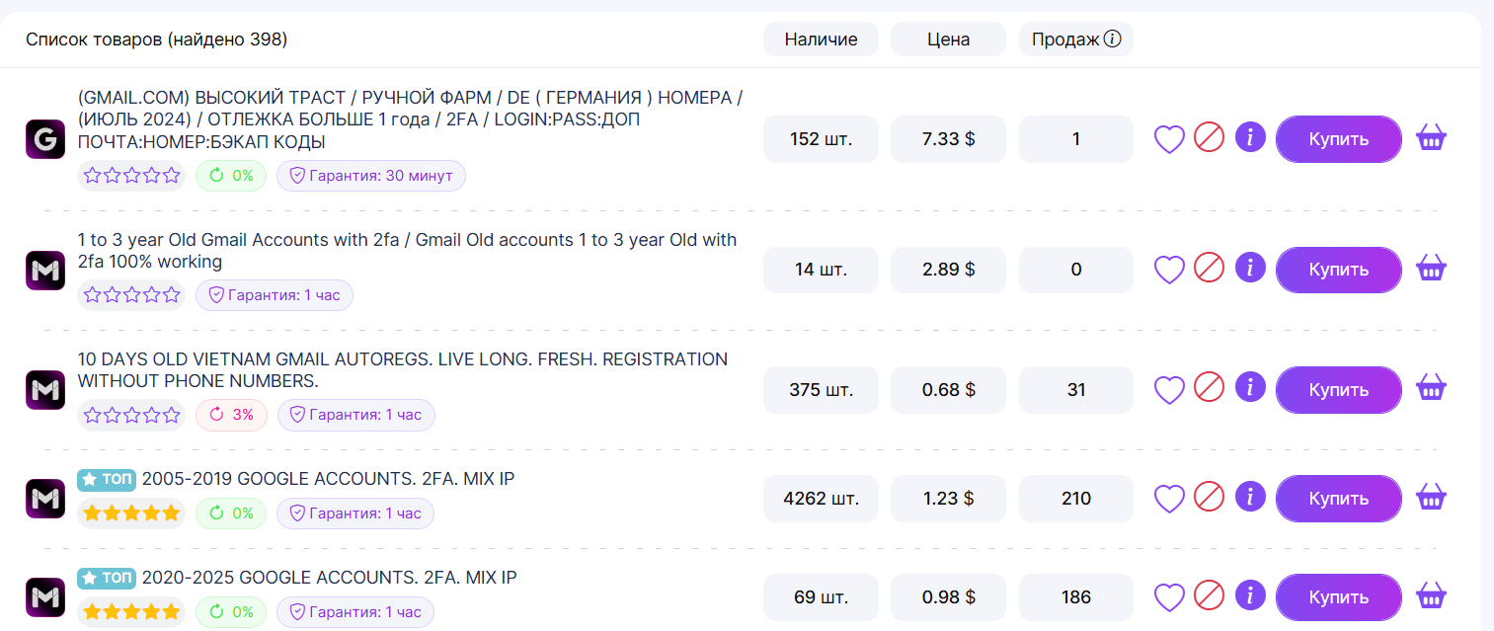Click the block icon for the Vietnam Gmail autoregs listing
Image resolution: width=1494 pixels, height=631 pixels.
click(1209, 388)
